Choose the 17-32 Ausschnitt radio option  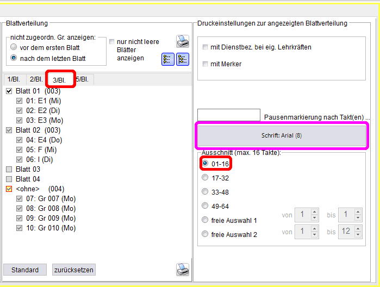pos(205,177)
